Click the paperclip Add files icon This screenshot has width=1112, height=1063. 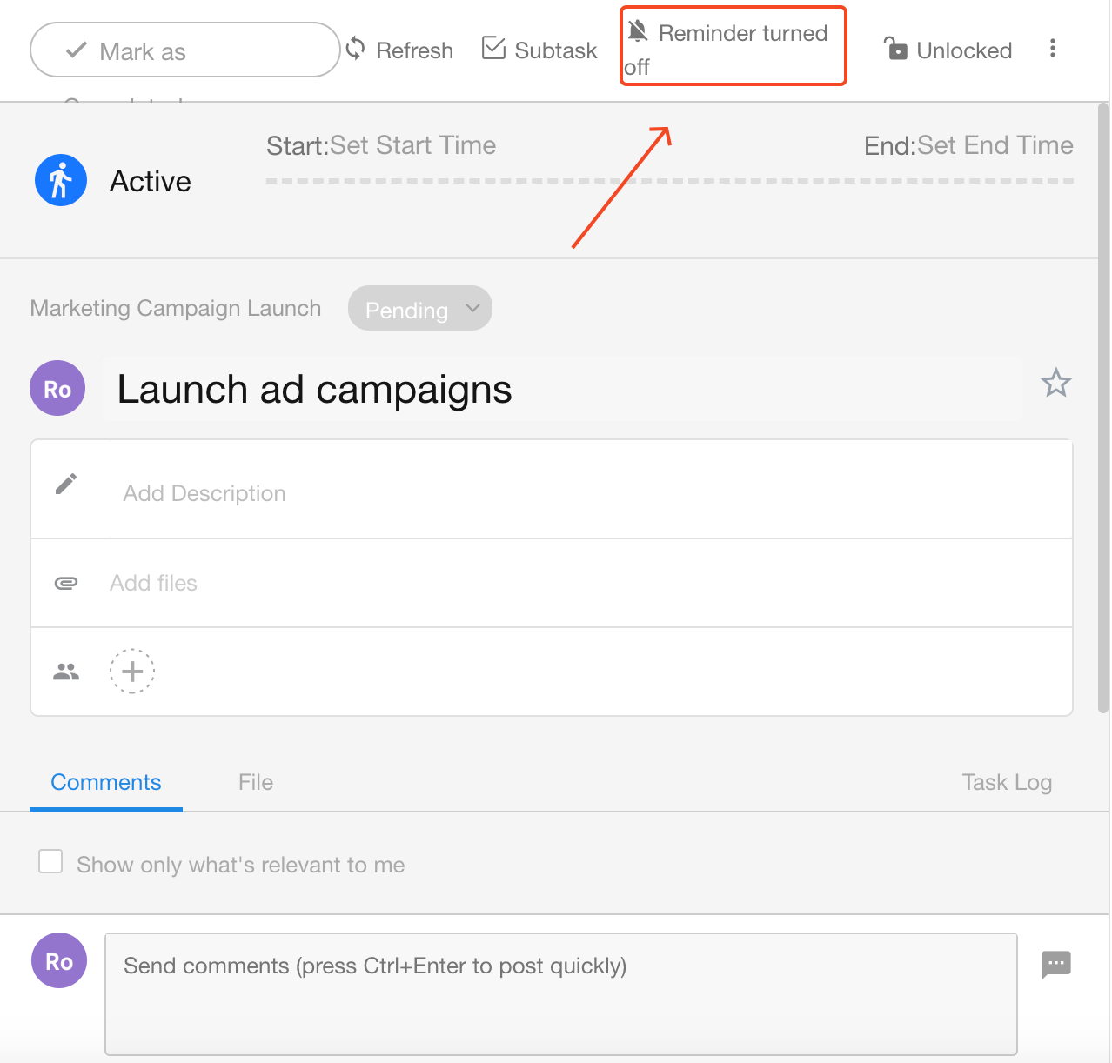pyautogui.click(x=66, y=583)
